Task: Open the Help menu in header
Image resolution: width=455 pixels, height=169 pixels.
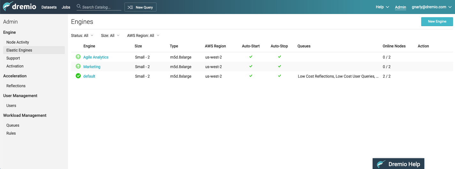Action: coord(382,7)
